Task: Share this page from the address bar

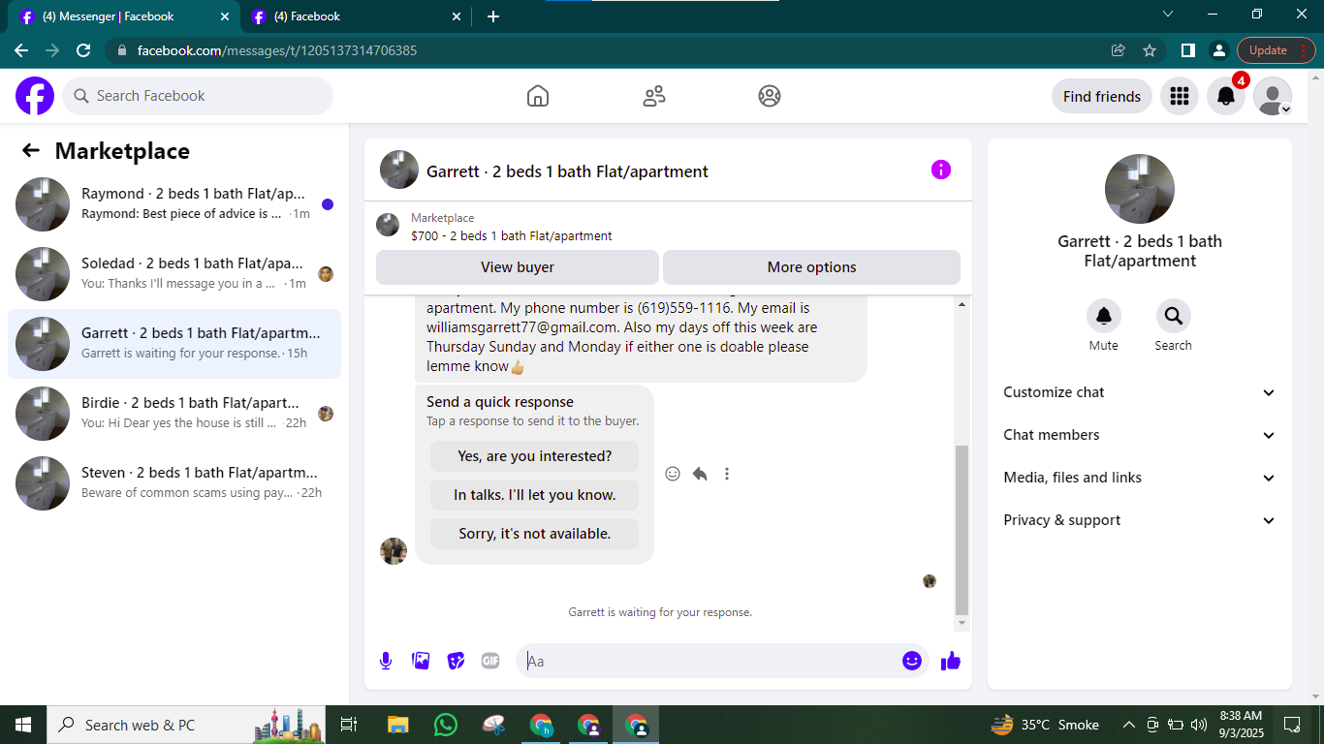Action: 1119,50
